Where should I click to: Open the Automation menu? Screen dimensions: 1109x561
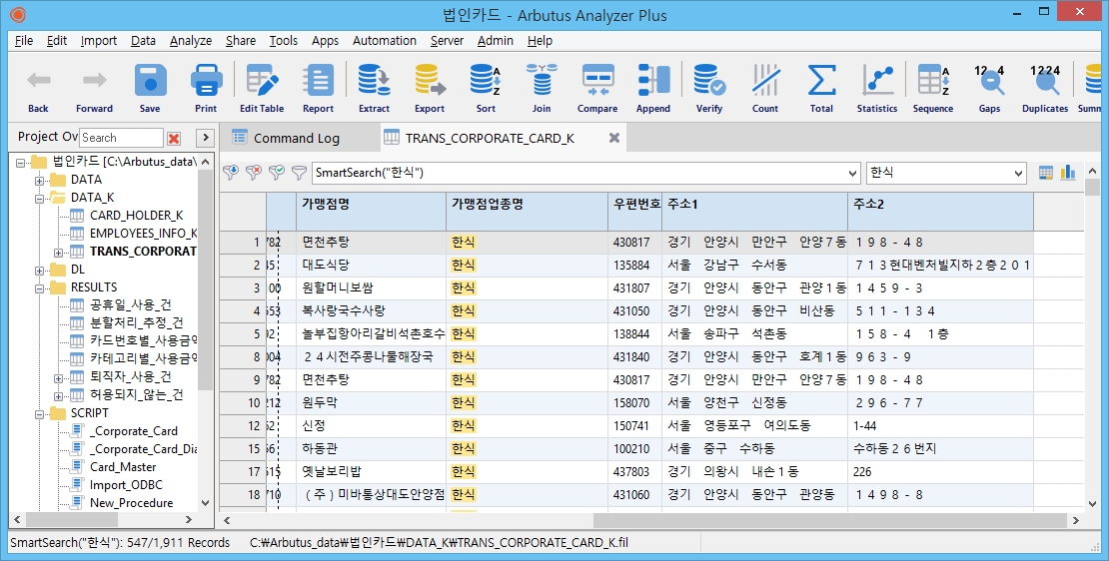pos(384,40)
